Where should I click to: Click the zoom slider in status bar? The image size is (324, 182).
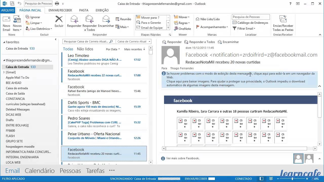(293, 179)
